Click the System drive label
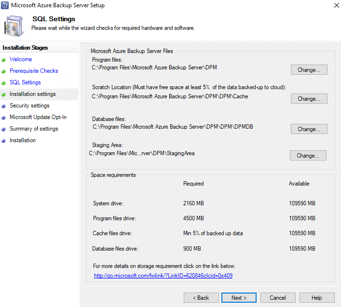This screenshot has height=307, width=341. [x=109, y=203]
